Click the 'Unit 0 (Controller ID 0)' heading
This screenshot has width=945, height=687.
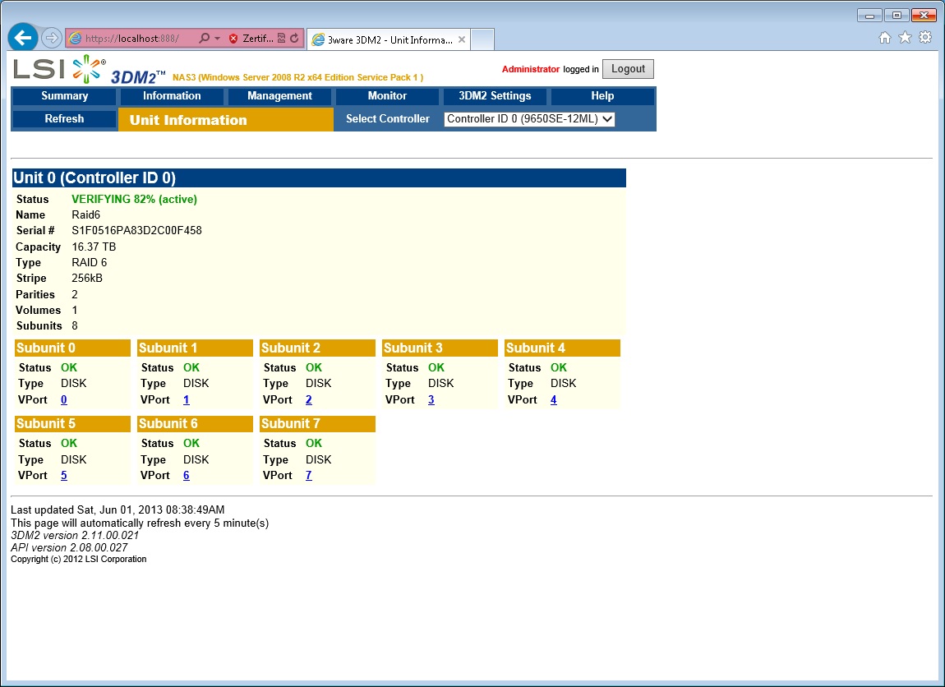coord(94,178)
